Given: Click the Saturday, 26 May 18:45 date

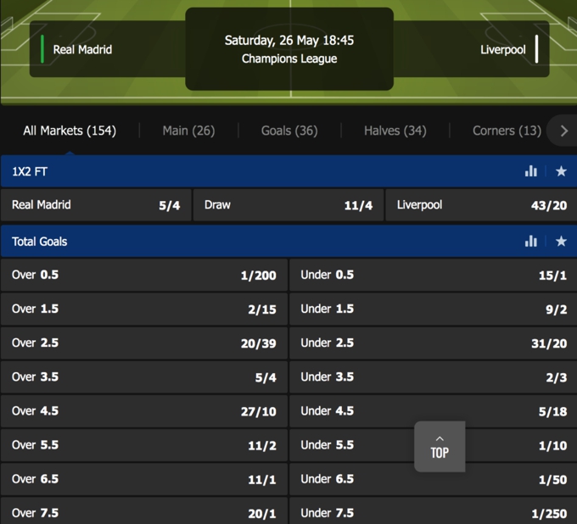Looking at the screenshot, I should pyautogui.click(x=289, y=40).
